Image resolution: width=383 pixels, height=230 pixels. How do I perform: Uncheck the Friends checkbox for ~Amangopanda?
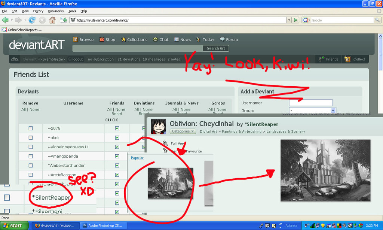[117, 156]
